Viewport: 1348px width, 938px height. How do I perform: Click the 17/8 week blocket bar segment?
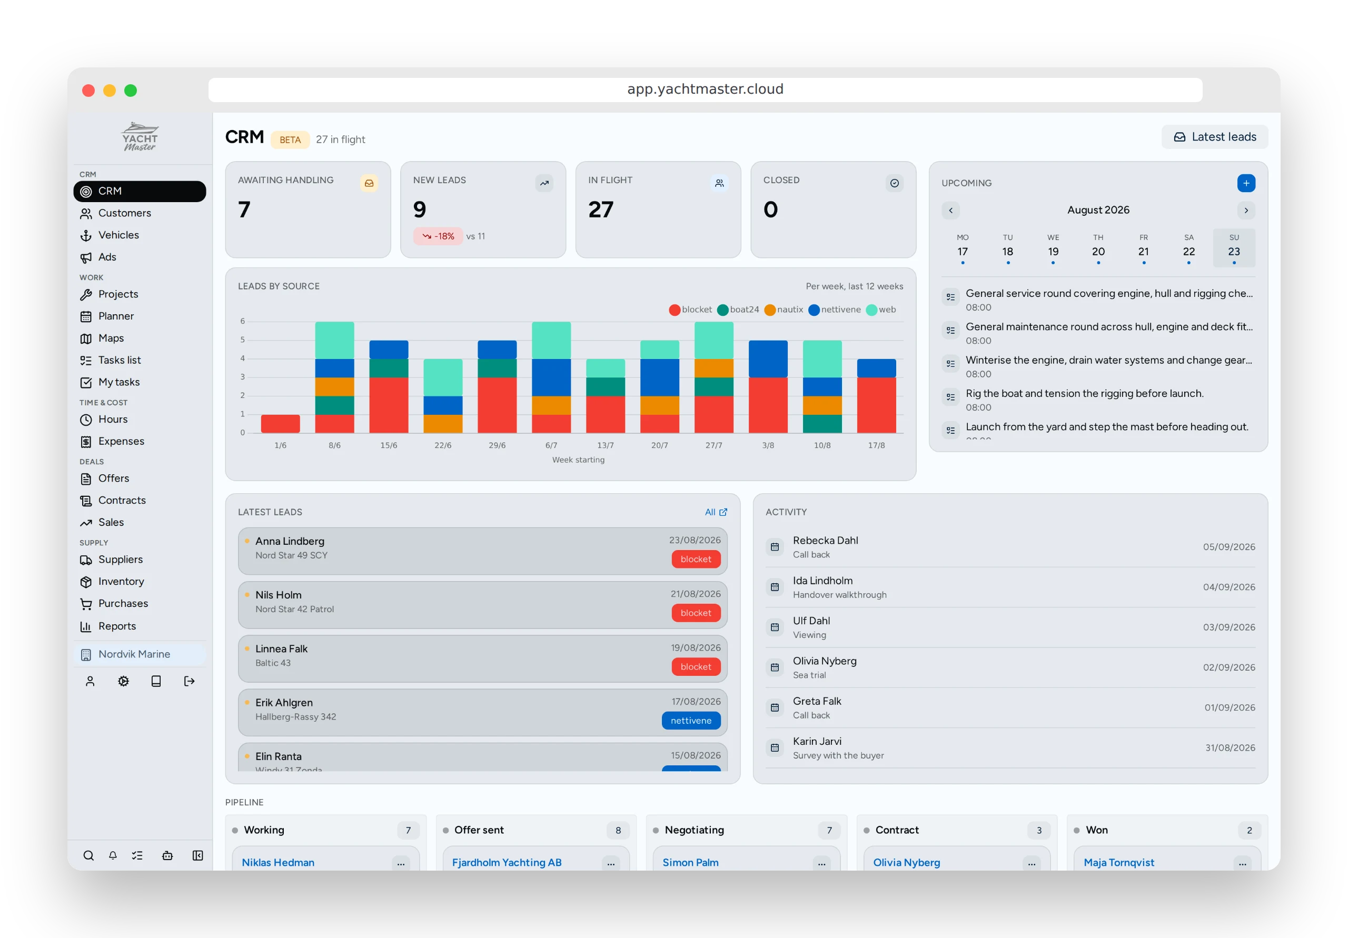(x=876, y=405)
